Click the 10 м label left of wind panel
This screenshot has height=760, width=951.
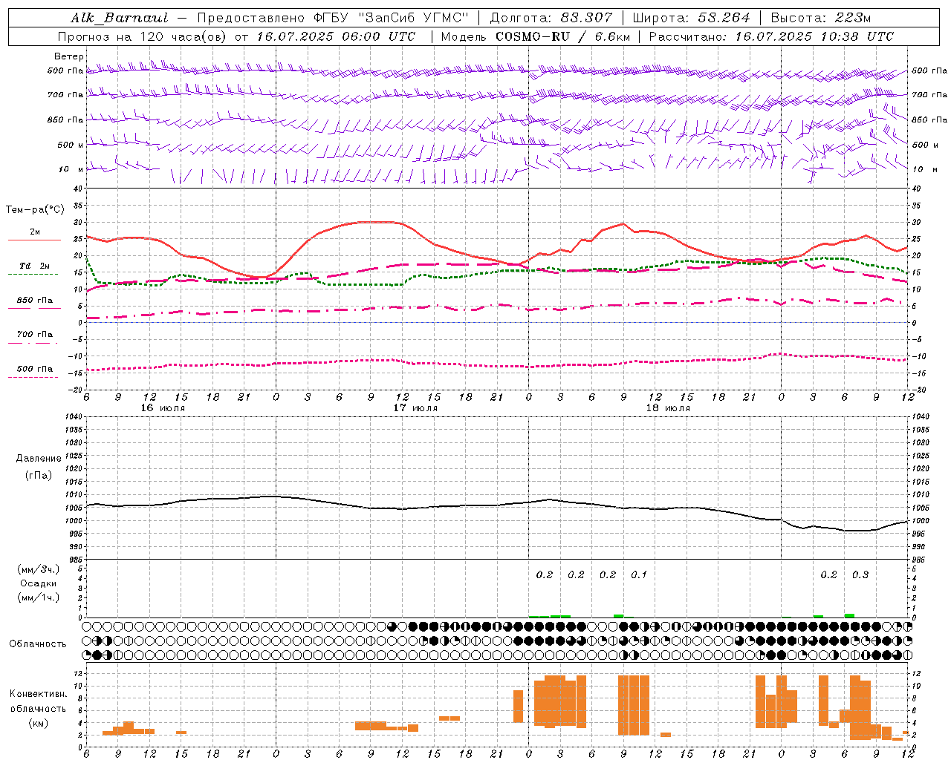coord(71,169)
